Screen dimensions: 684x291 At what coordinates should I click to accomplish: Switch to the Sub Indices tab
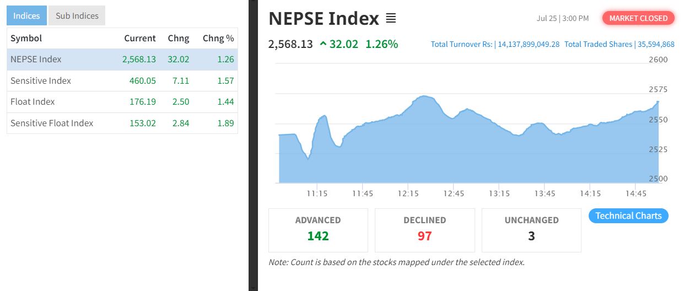pos(77,15)
